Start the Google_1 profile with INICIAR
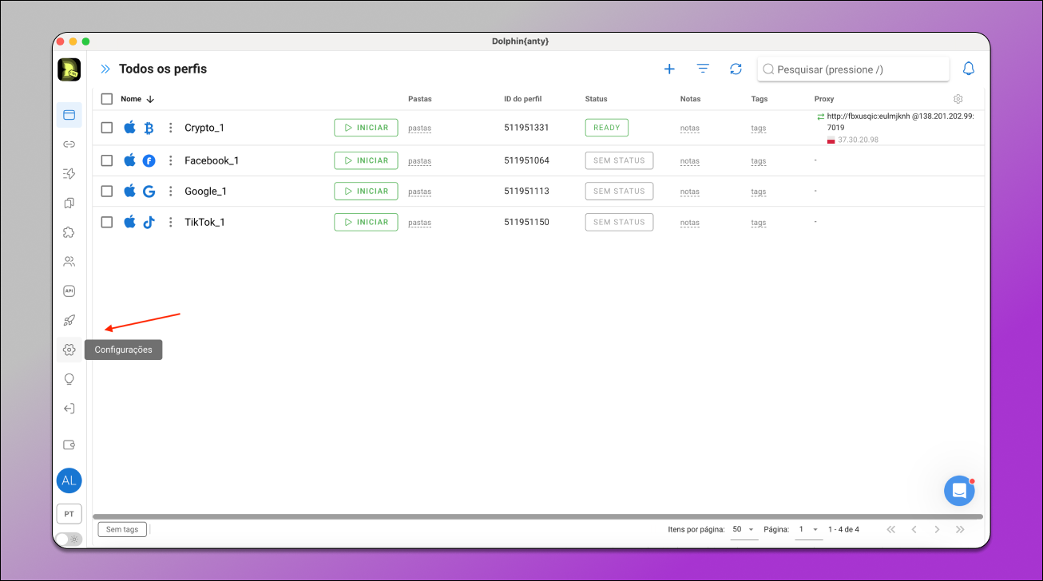 tap(366, 192)
